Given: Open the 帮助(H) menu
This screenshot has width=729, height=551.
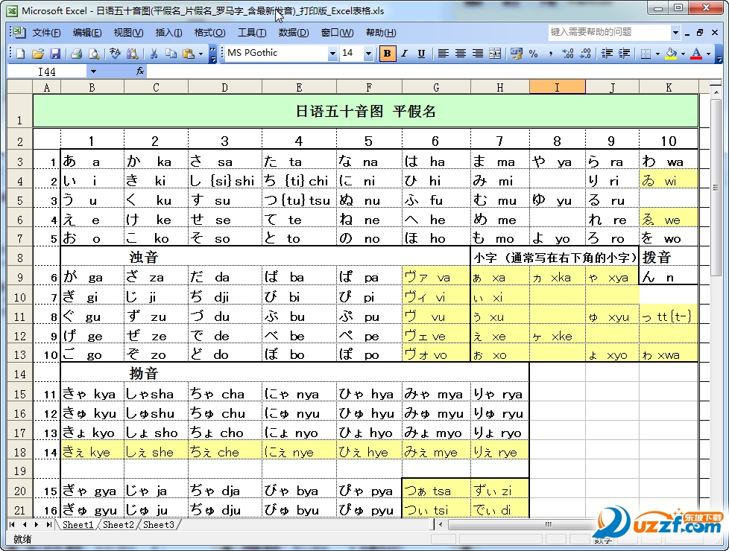Looking at the screenshot, I should click(x=381, y=33).
